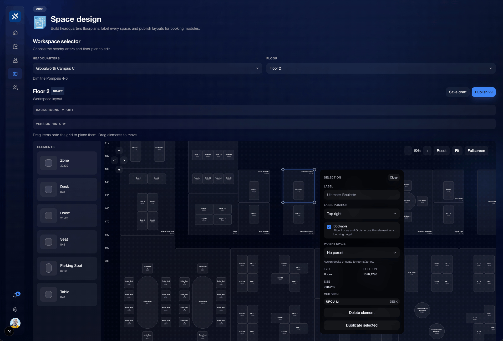Click Publish v9 button

pyautogui.click(x=484, y=92)
